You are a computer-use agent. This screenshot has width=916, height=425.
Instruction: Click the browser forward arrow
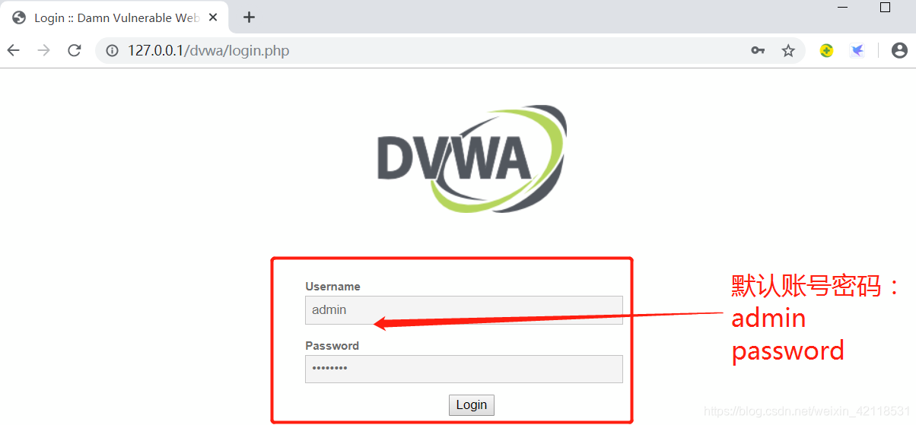[x=44, y=51]
